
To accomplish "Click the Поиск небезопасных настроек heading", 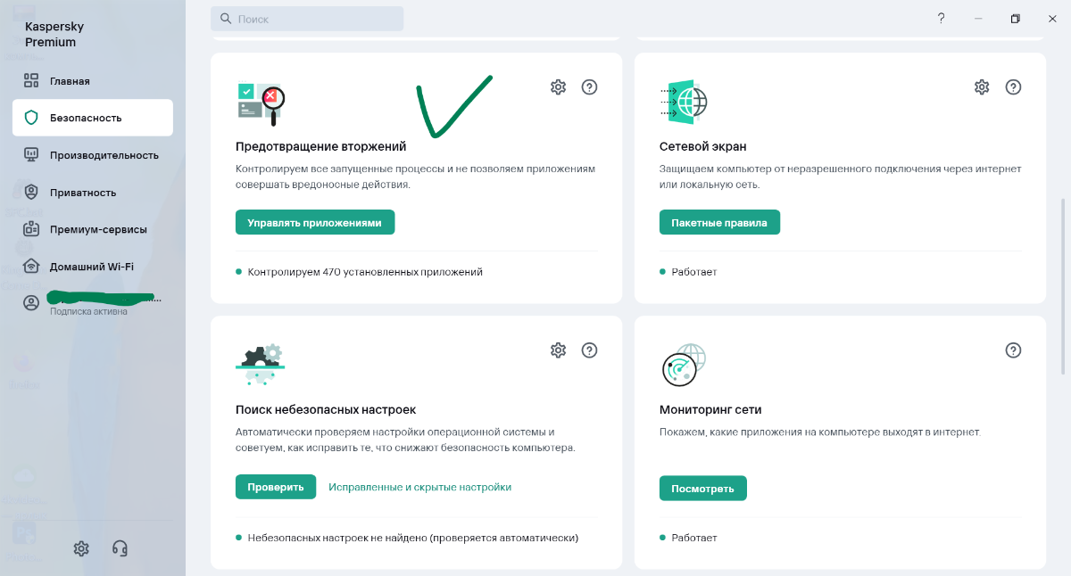I will (326, 409).
